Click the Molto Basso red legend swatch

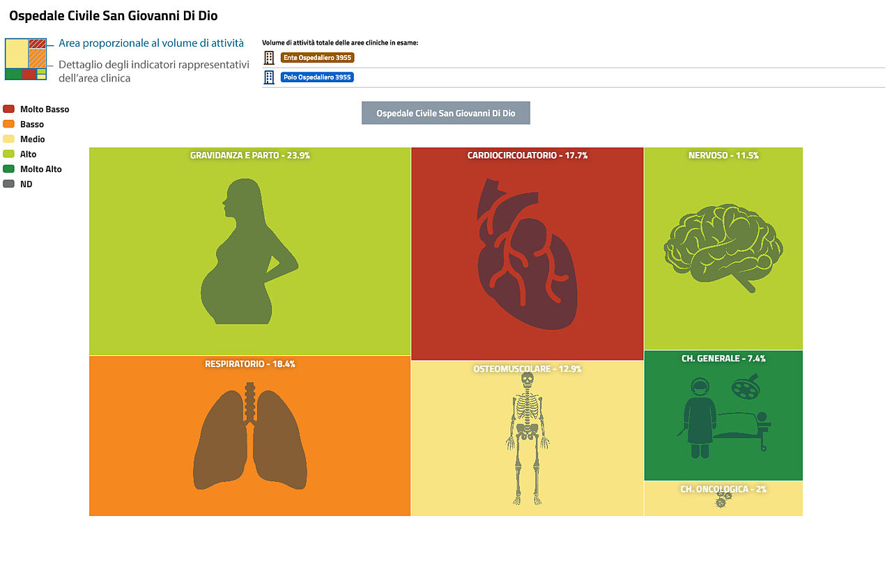pos(9,109)
